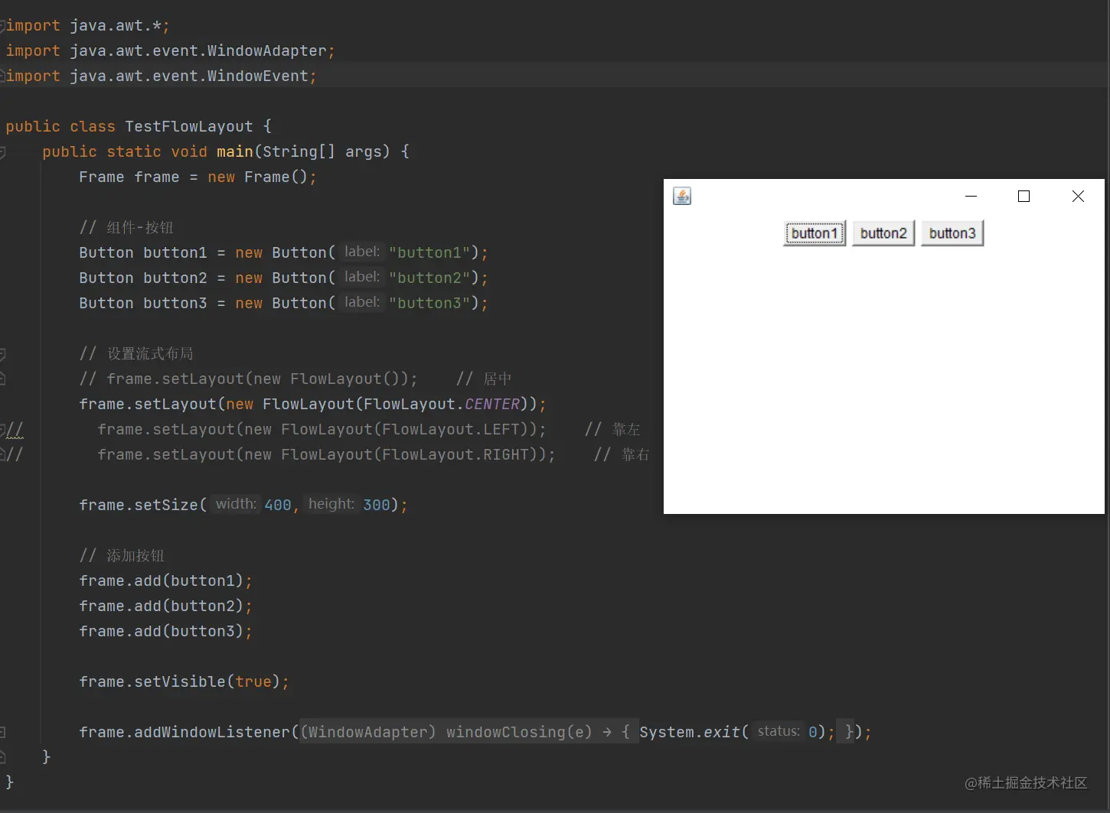This screenshot has width=1110, height=813.
Task: Click the Java coffee cup icon in the title bar
Action: [682, 197]
